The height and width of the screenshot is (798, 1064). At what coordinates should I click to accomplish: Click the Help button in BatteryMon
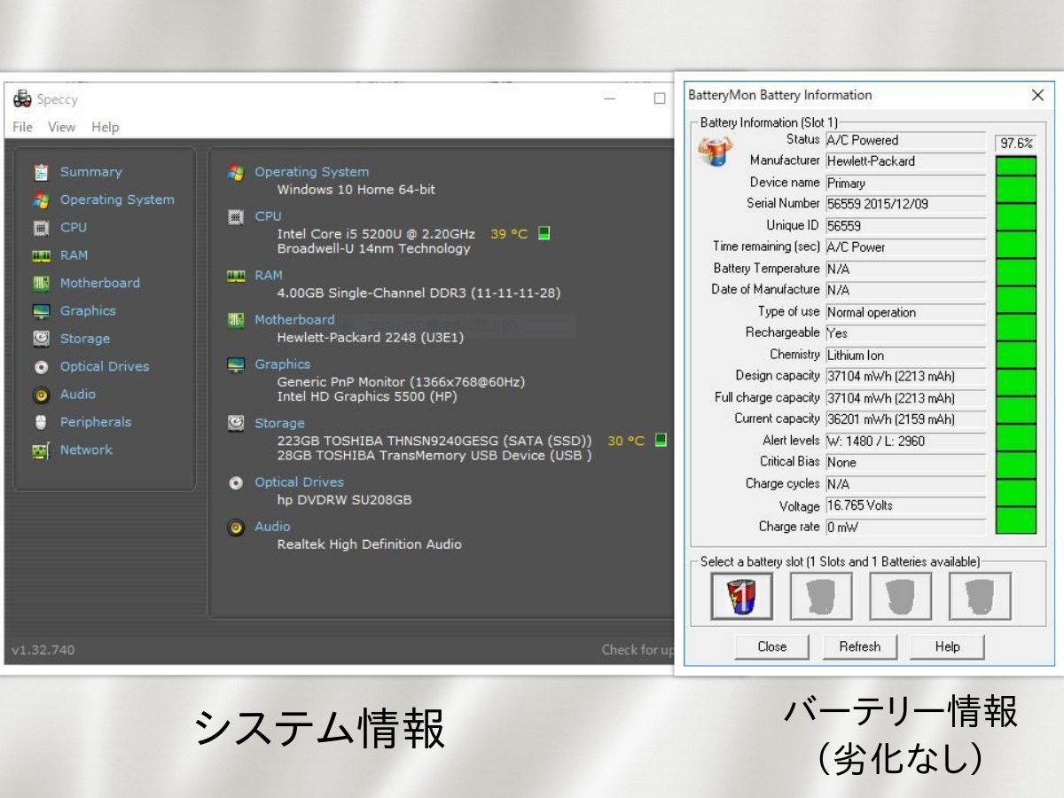(x=947, y=646)
